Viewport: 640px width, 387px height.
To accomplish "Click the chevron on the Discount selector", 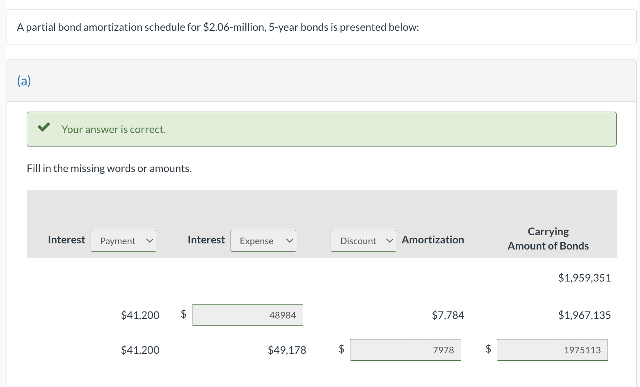I will point(389,241).
